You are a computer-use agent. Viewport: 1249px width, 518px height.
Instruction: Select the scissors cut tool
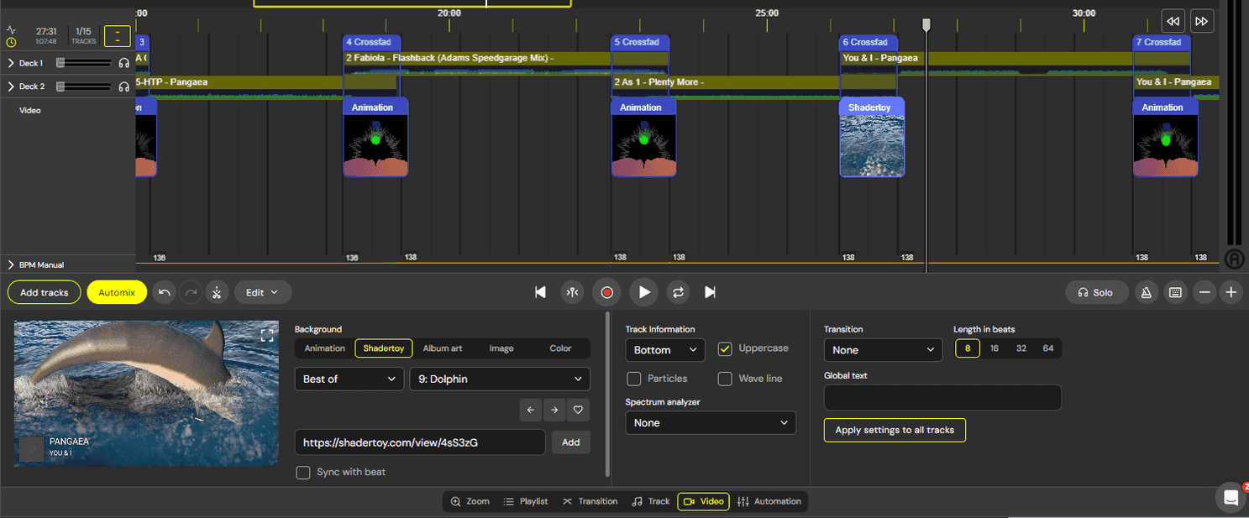pyautogui.click(x=217, y=292)
